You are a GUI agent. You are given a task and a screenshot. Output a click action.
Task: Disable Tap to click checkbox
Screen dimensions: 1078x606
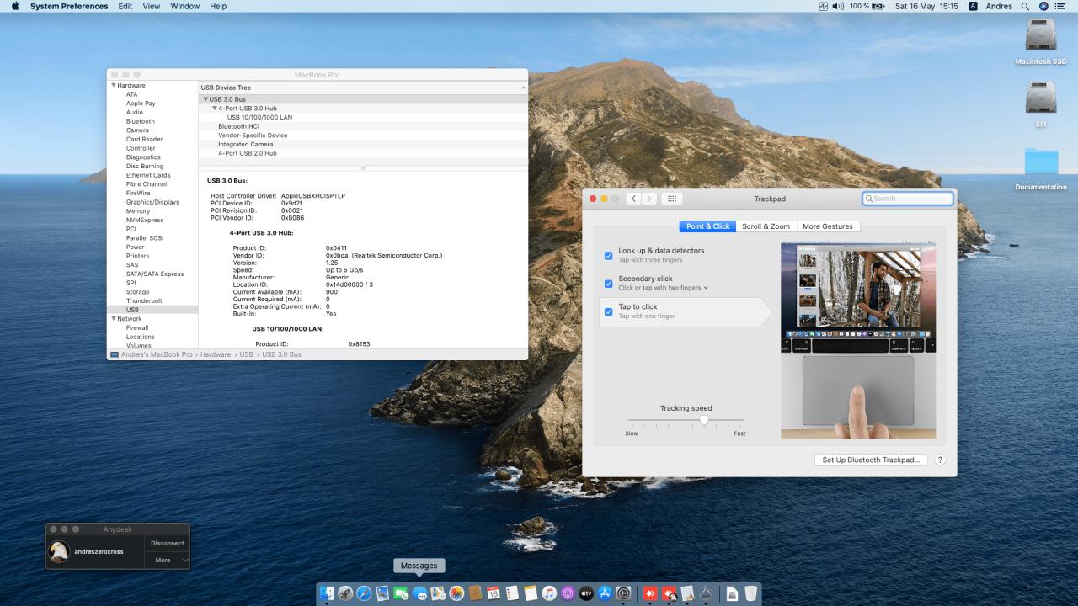coord(608,311)
